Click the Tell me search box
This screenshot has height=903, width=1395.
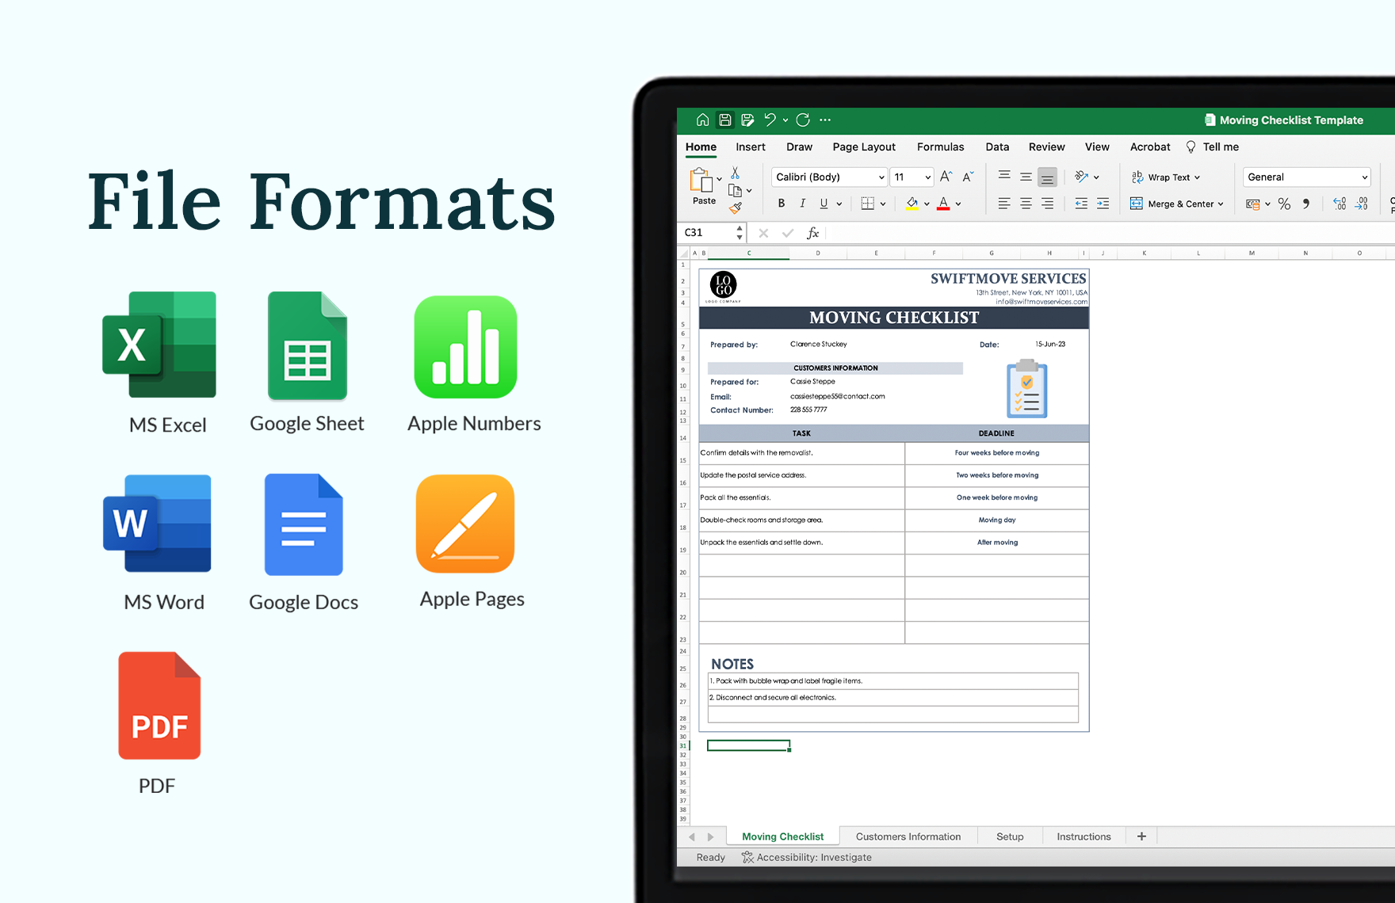(x=1213, y=147)
